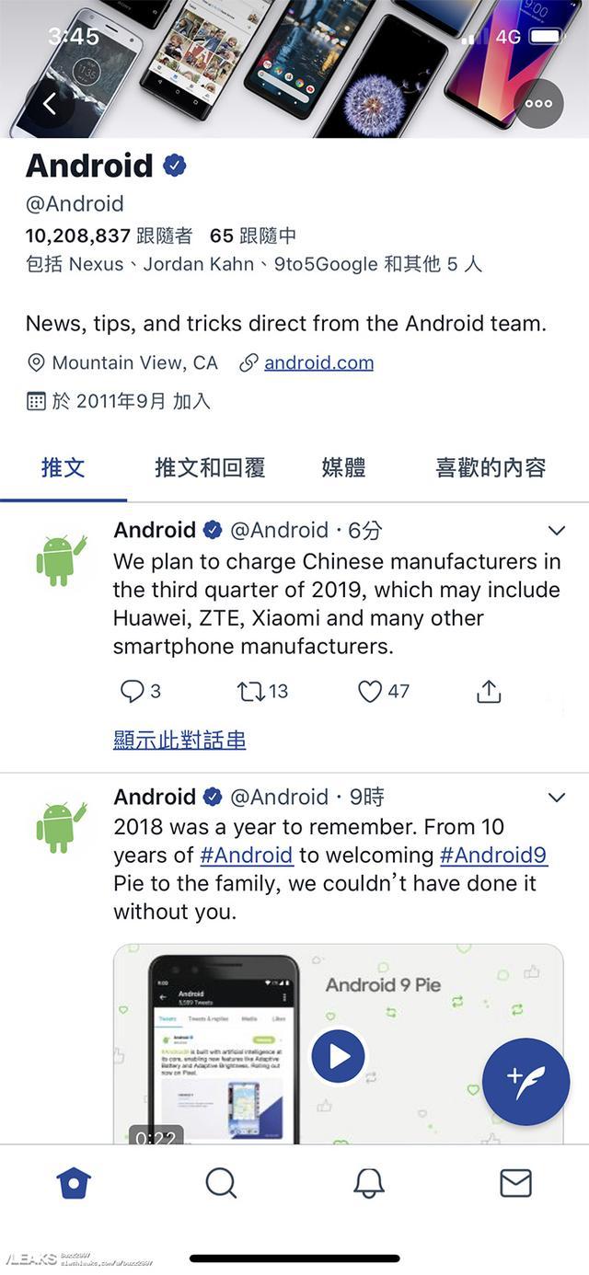The width and height of the screenshot is (589, 1275).
Task: Open the android.com link
Action: (318, 362)
